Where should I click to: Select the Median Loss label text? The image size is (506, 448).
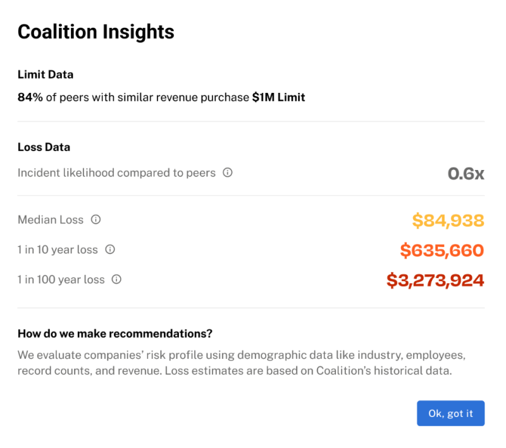[x=51, y=220]
